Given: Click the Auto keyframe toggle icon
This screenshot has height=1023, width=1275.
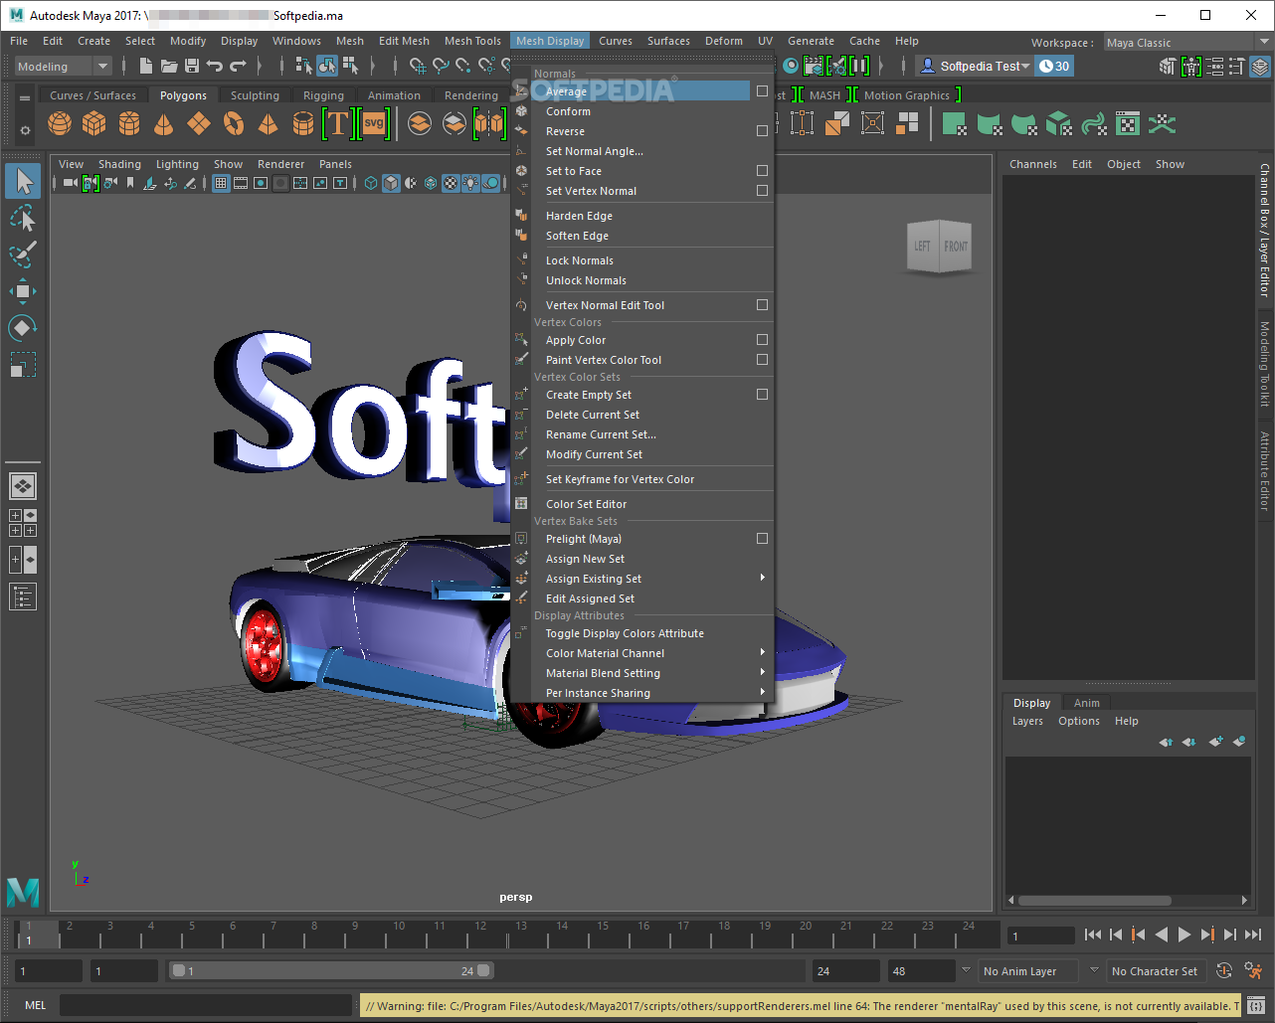Looking at the screenshot, I should tap(1224, 971).
